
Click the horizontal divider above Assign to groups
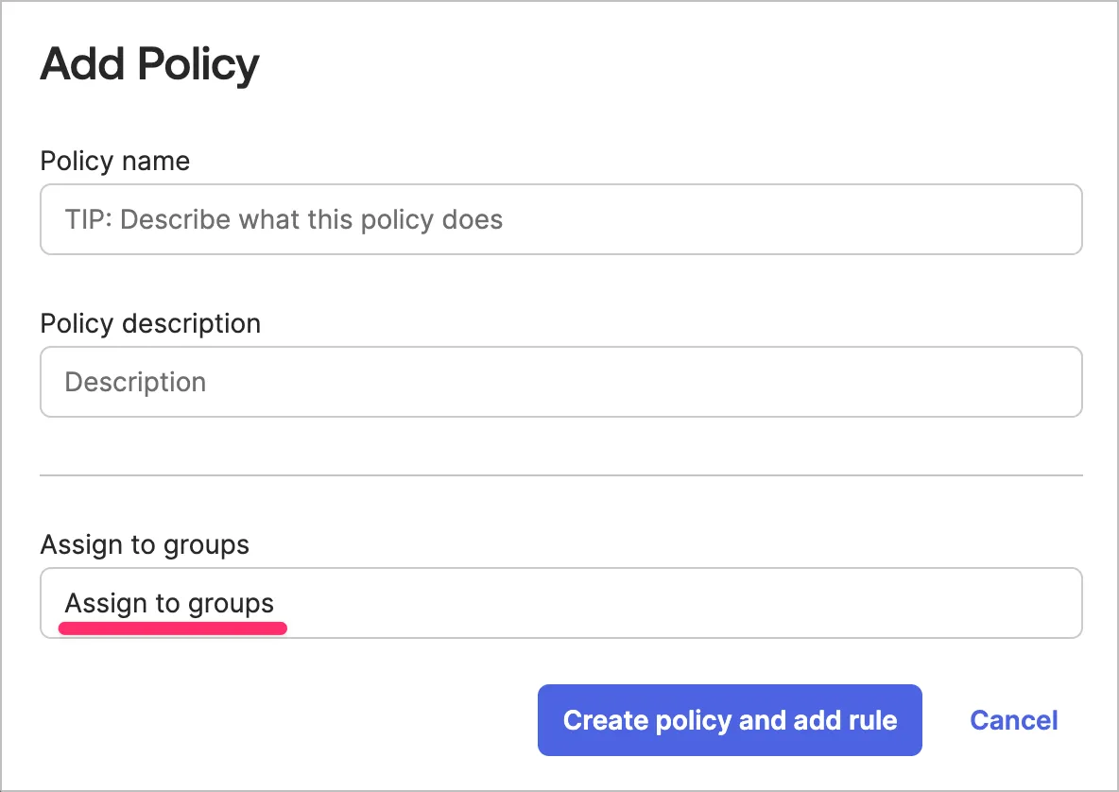pyautogui.click(x=560, y=474)
